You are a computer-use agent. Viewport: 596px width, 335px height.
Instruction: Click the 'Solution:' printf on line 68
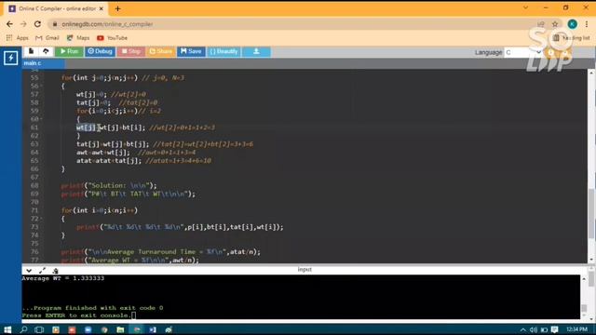coord(109,186)
